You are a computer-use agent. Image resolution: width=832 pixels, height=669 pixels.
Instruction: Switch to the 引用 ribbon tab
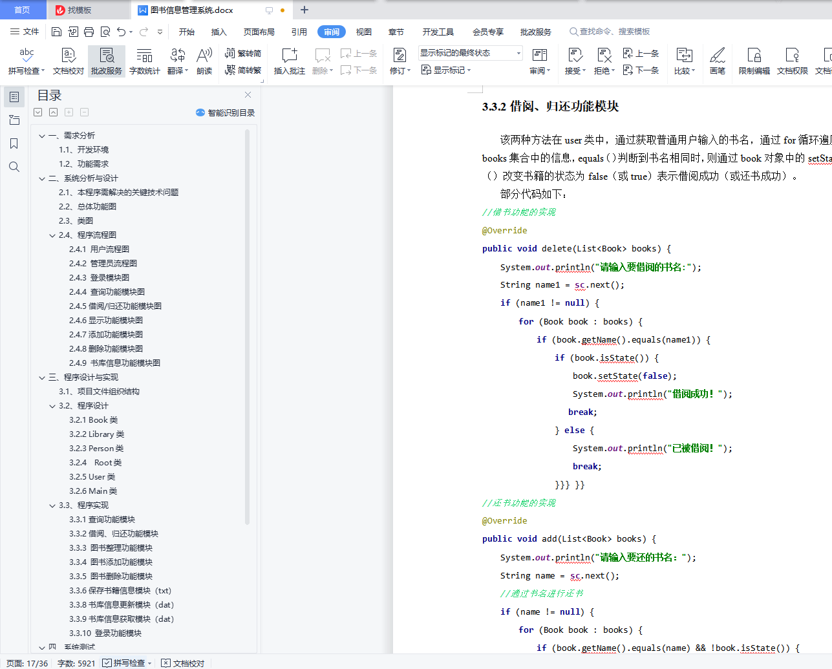pyautogui.click(x=299, y=32)
